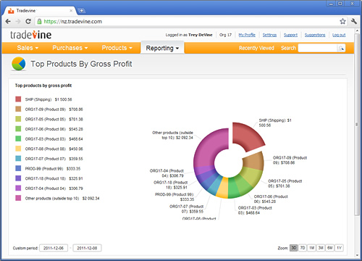Click the PROD-99 blue legend swatch

point(18,168)
